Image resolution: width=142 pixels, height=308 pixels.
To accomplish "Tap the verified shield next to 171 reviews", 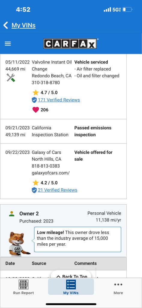I will pos(34,100).
